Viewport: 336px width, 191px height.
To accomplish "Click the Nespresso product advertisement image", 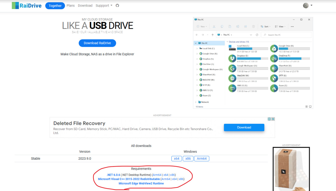I will [x=291, y=169].
